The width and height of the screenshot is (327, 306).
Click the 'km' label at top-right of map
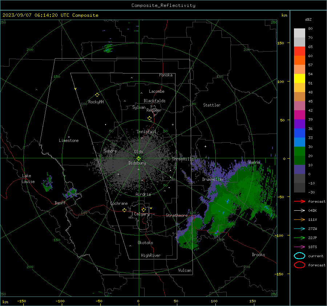point(284,15)
